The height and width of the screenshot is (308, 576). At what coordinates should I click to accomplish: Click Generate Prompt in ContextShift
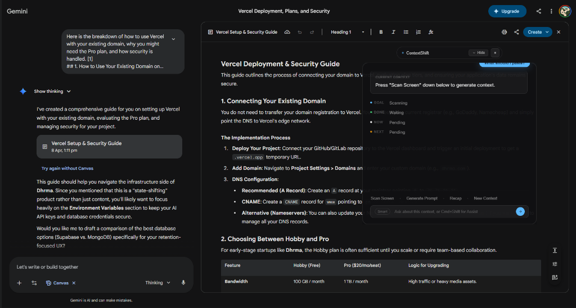point(422,198)
